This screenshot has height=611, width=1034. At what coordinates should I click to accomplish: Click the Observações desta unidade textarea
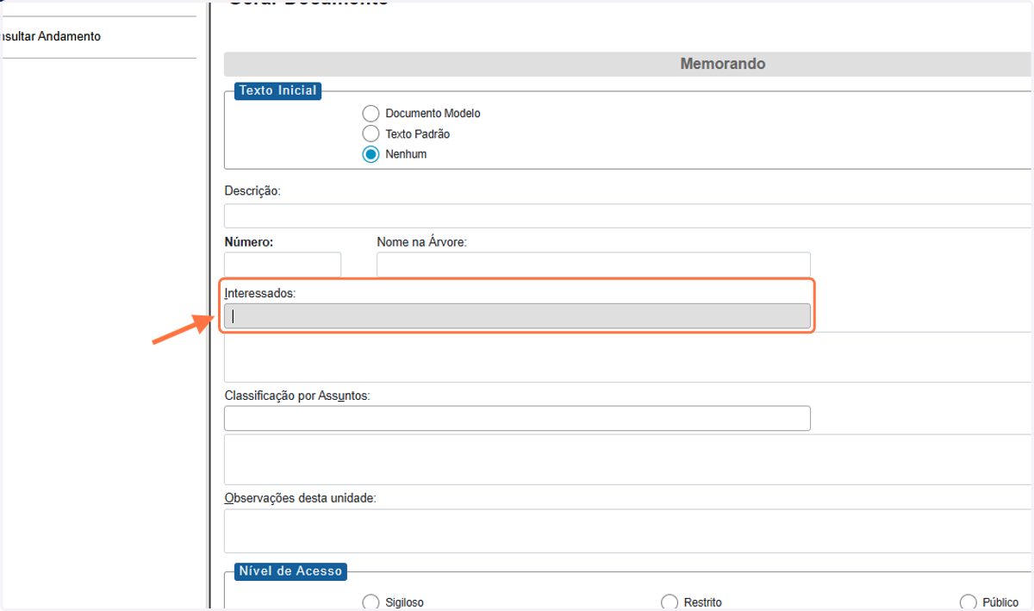click(x=628, y=532)
